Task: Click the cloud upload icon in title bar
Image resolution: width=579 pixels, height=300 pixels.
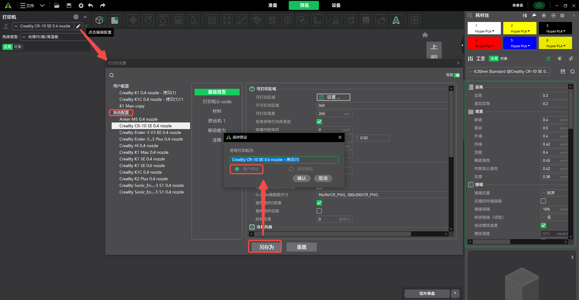Action: coord(539,5)
